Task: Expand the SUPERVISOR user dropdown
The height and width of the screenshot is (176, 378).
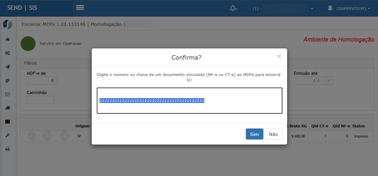Action: point(349,9)
